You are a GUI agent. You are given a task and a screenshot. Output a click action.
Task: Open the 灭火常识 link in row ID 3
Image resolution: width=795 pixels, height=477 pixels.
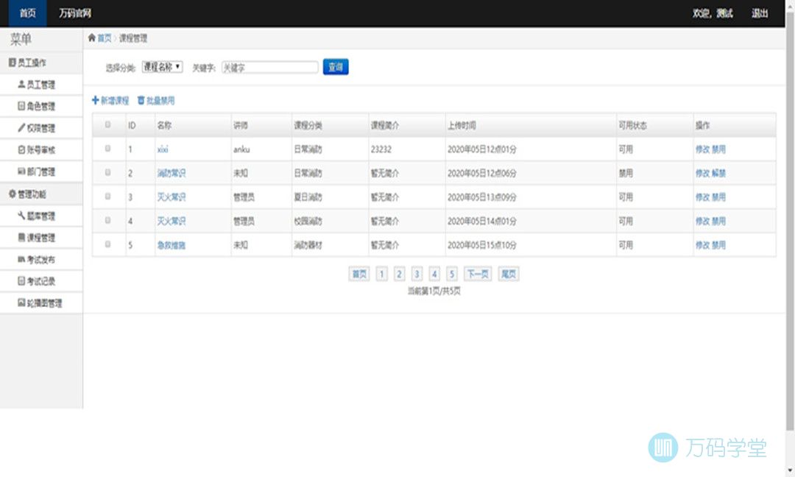tap(172, 197)
